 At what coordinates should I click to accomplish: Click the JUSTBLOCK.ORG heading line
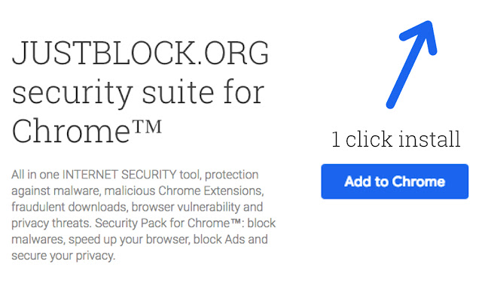tap(140, 55)
